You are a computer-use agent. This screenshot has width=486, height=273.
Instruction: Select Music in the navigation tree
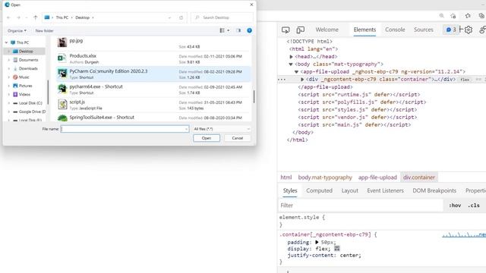[x=24, y=77]
